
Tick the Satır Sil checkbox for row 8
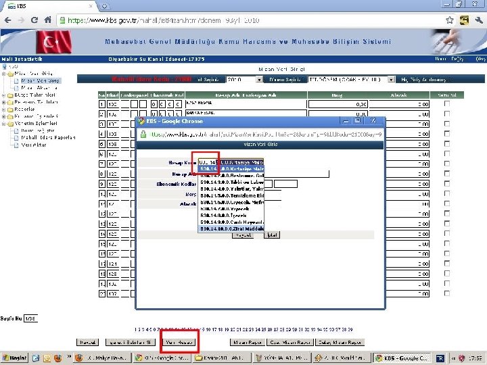click(x=447, y=174)
